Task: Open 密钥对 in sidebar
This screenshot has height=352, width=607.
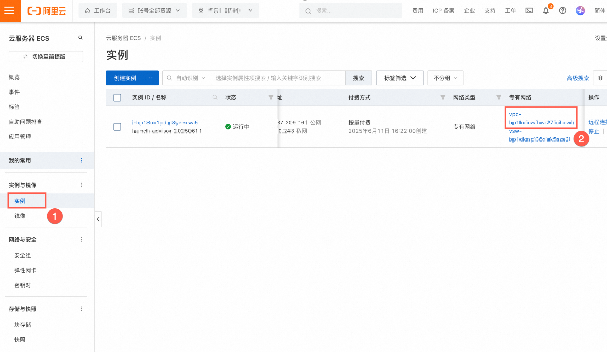Action: click(22, 285)
